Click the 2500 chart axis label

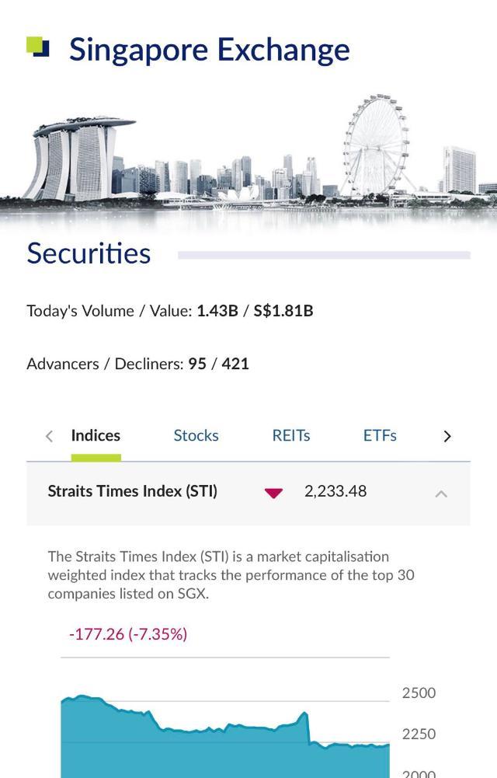419,693
